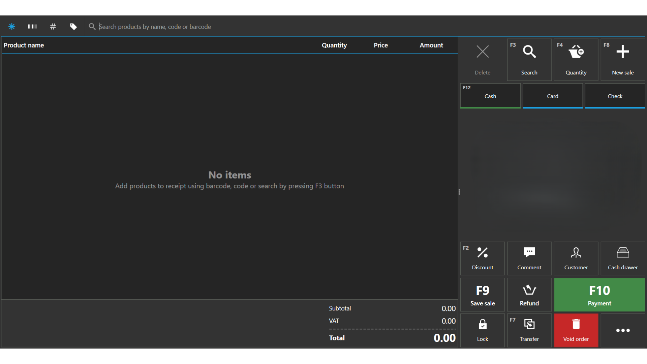Open product Search with the F3 button

(x=529, y=60)
